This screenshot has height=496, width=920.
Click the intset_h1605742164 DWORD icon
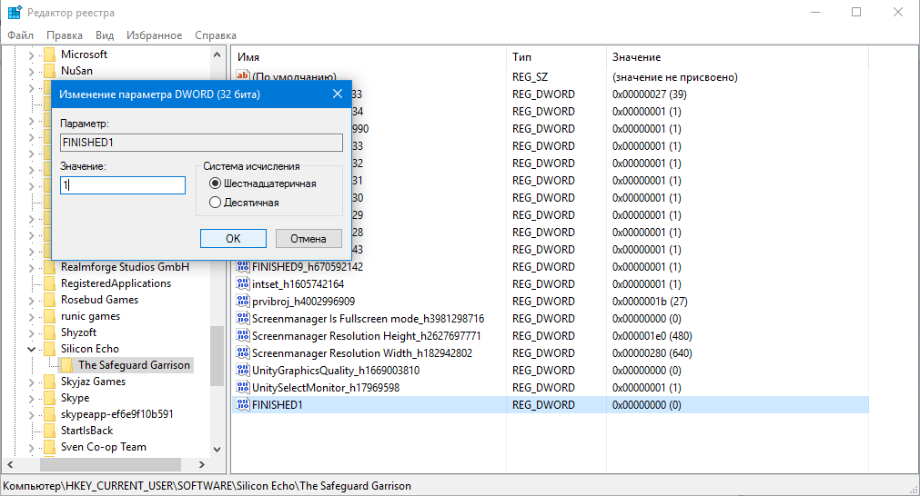[243, 284]
